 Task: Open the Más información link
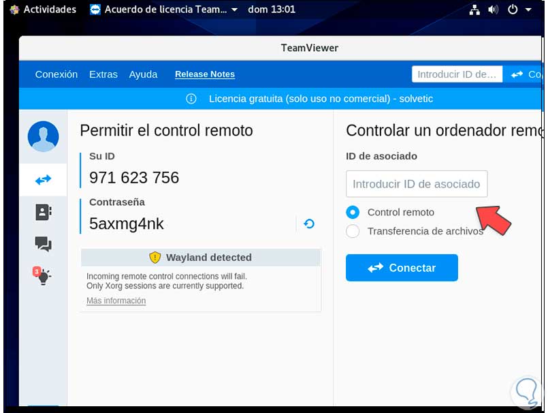point(116,301)
